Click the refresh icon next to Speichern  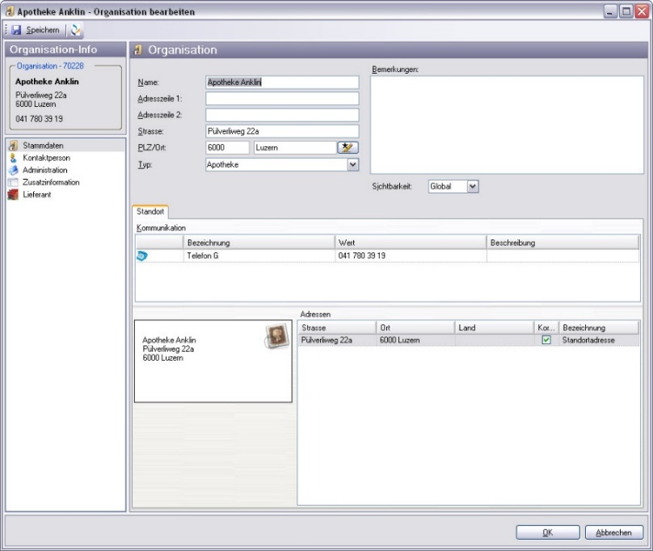pos(76,30)
